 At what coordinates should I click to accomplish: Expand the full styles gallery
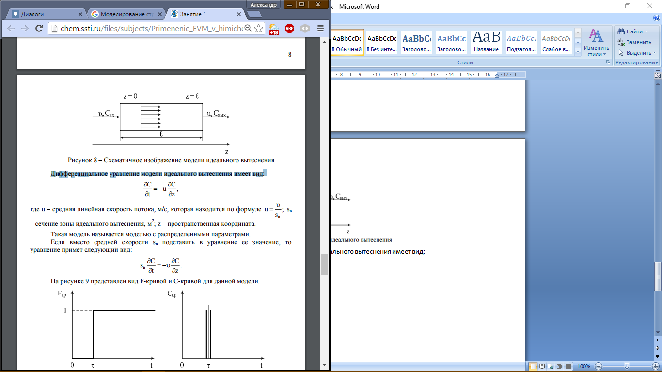(578, 51)
